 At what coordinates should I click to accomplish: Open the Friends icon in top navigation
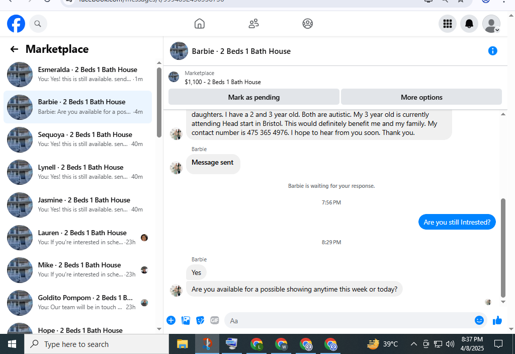click(253, 24)
